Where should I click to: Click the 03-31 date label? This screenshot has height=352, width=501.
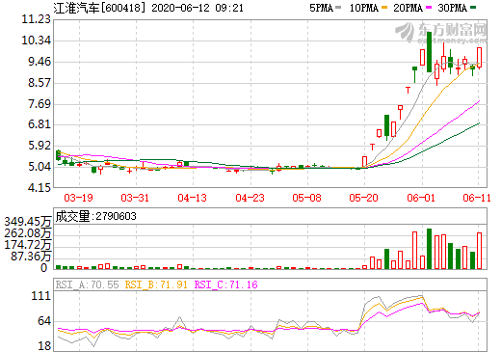click(x=135, y=198)
